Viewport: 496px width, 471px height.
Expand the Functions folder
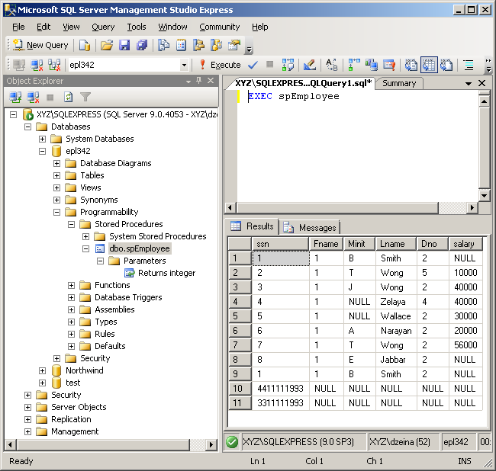click(x=72, y=286)
